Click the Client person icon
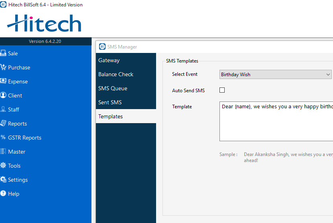 (3, 95)
